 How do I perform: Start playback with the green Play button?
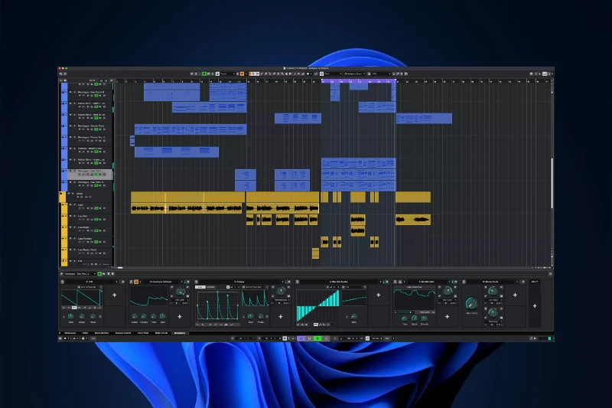[x=317, y=338]
